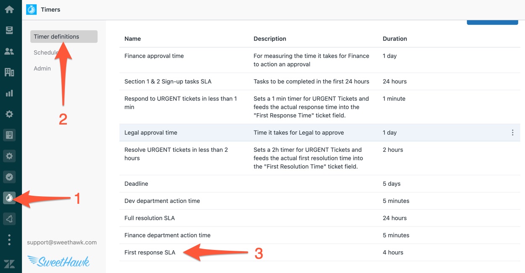Open the Reporting bar chart icon
The width and height of the screenshot is (525, 273).
click(x=9, y=93)
